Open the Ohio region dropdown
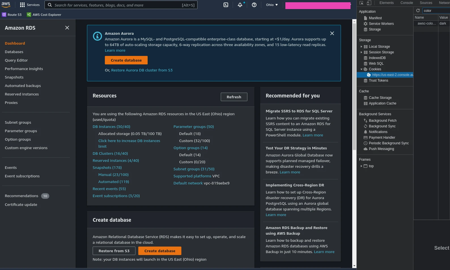This screenshot has height=270, width=450. tap(272, 5)
